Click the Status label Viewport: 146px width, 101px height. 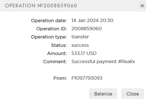tap(59, 45)
